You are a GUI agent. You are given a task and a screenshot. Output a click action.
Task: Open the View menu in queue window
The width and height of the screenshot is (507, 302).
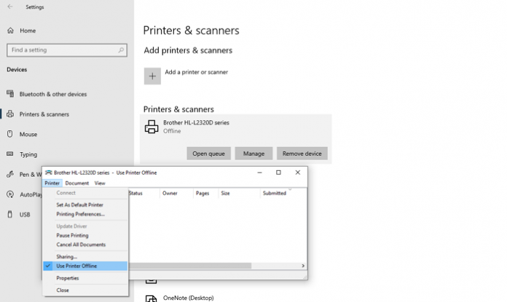[x=100, y=183]
